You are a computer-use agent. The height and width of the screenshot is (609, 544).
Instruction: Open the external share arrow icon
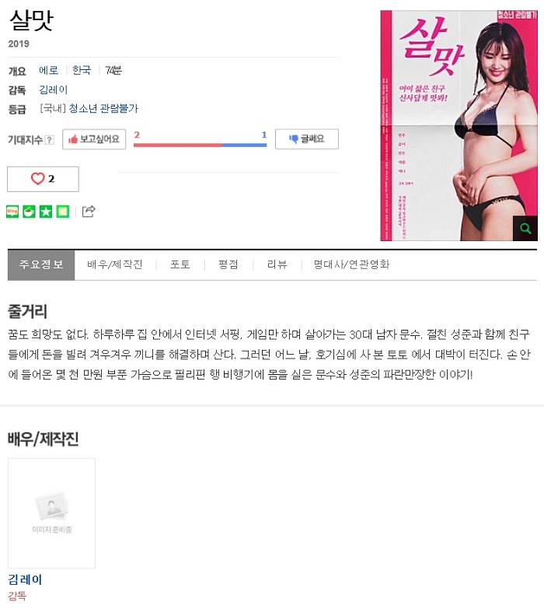point(89,212)
